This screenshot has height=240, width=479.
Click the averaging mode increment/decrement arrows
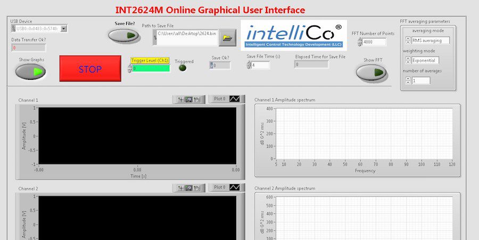408,40
